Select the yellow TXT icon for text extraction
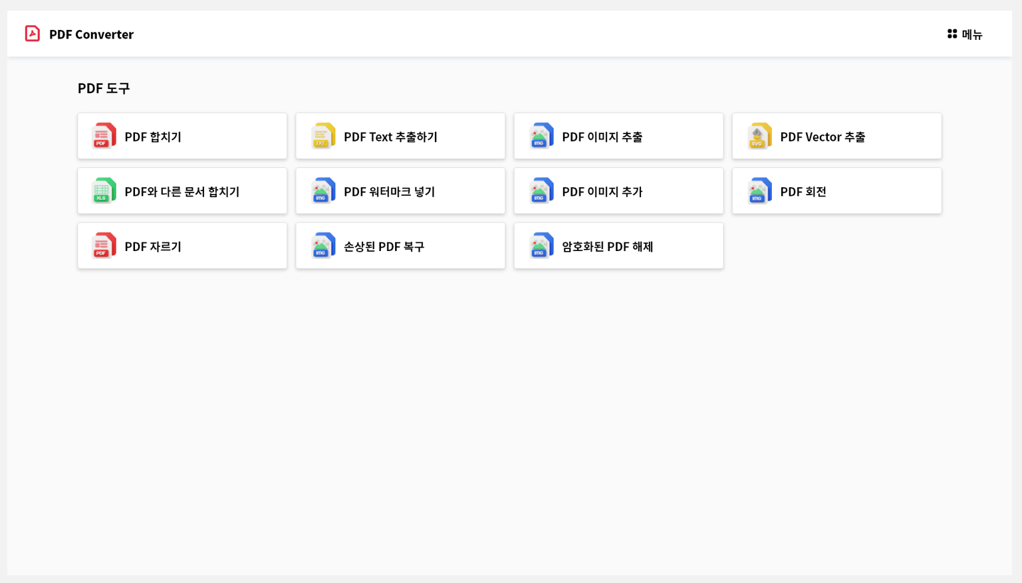Screen dimensions: 1022x583 click(322, 136)
